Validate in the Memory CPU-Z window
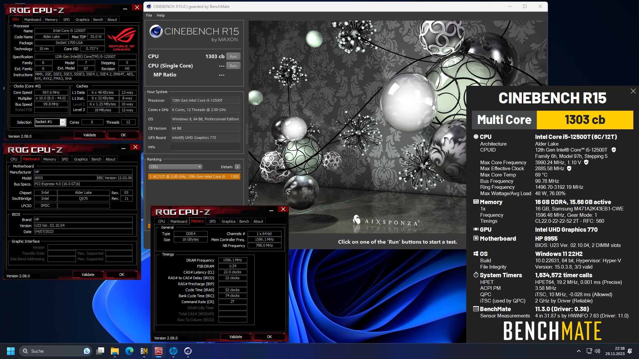Screen dimensions: 639x359 pyautogui.click(x=236, y=337)
